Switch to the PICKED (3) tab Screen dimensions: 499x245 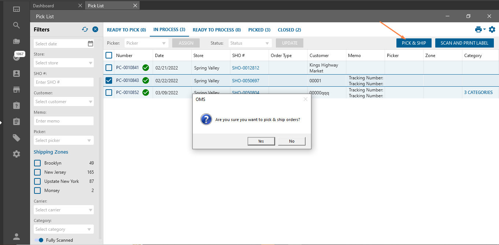point(259,30)
